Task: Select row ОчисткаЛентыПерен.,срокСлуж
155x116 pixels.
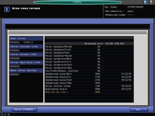Action: click(x=89, y=71)
